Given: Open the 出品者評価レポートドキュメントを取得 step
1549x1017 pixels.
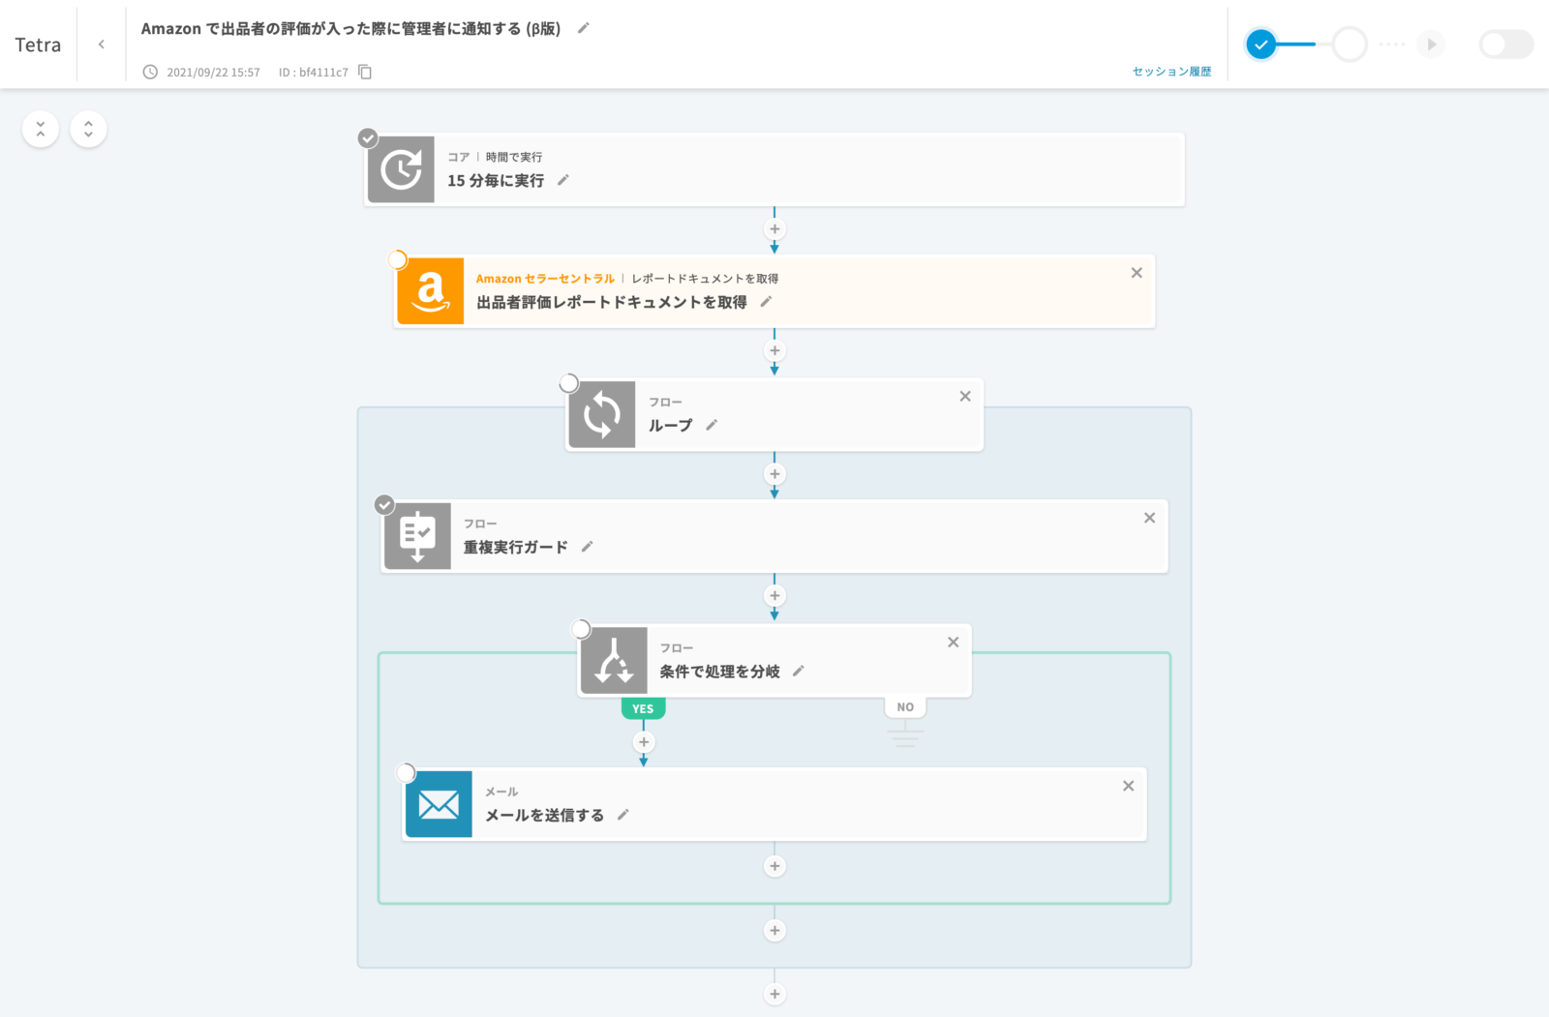Looking at the screenshot, I should (x=612, y=302).
